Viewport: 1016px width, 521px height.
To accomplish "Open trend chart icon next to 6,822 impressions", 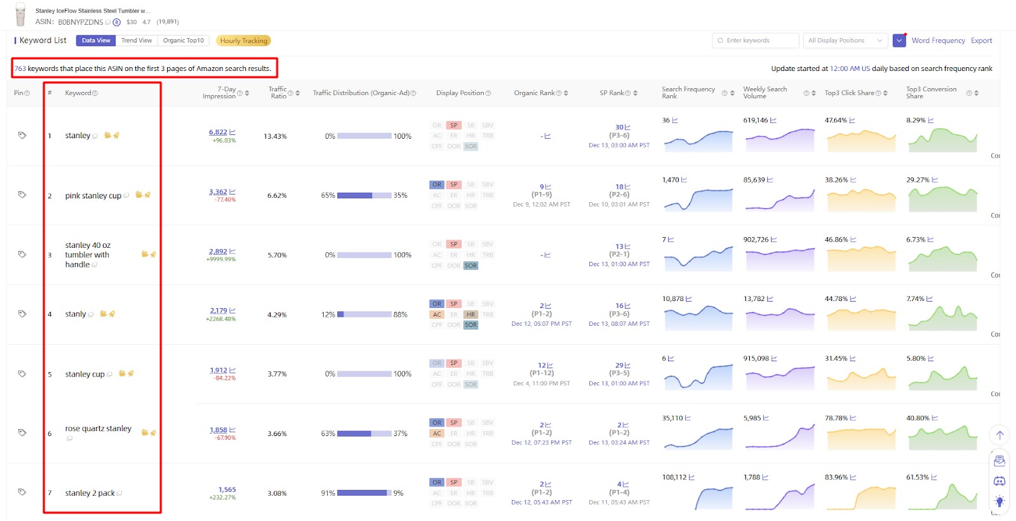I will coord(232,132).
